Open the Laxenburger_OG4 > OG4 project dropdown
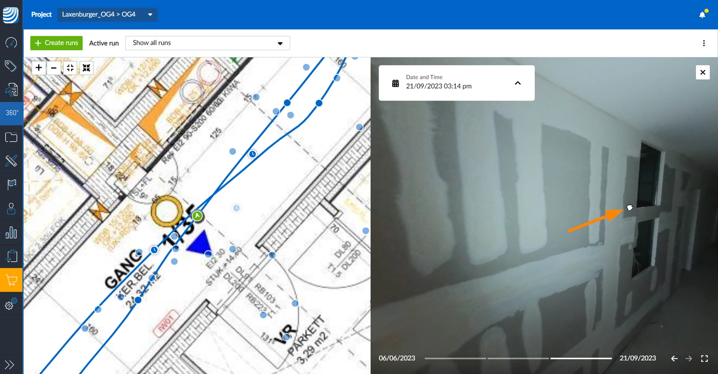This screenshot has width=718, height=374. (x=107, y=14)
